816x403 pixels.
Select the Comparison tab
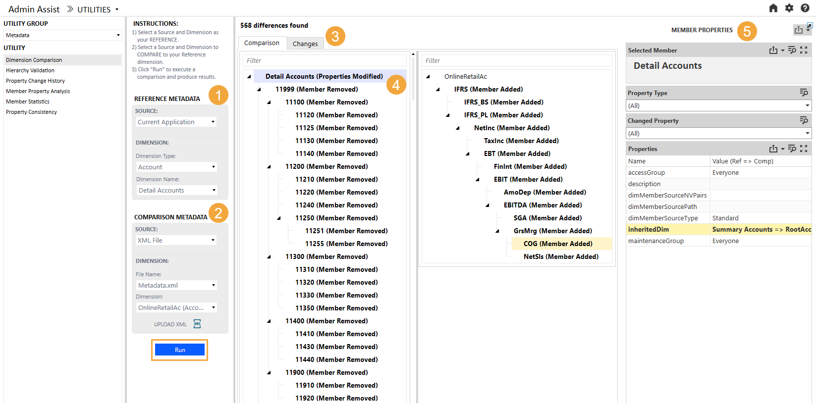[262, 43]
